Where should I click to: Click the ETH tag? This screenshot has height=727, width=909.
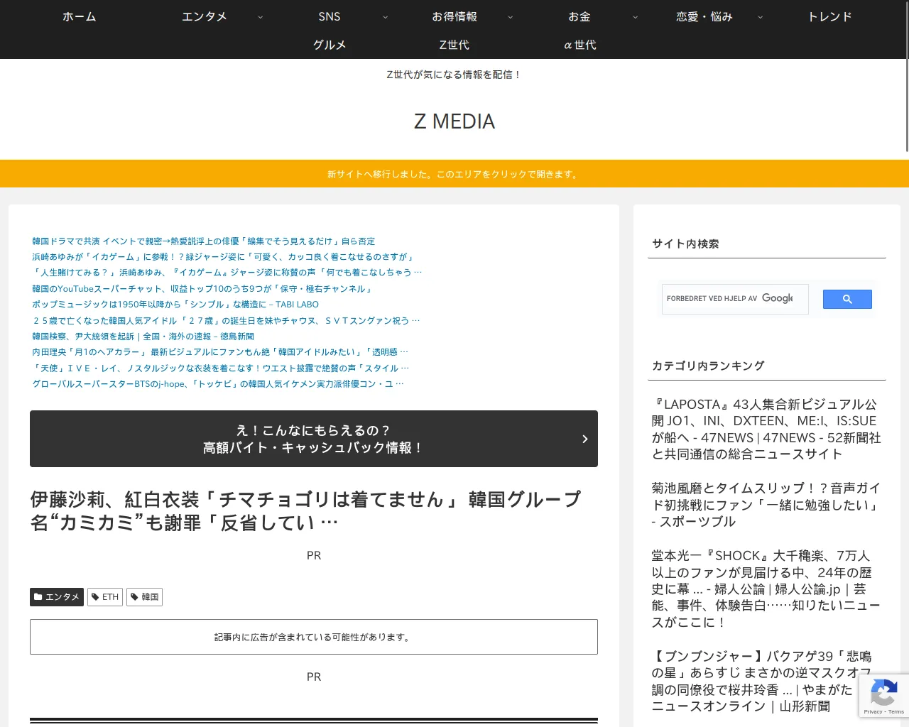105,597
